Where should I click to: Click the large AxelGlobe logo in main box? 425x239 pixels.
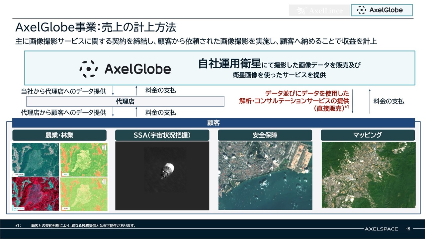[125, 69]
